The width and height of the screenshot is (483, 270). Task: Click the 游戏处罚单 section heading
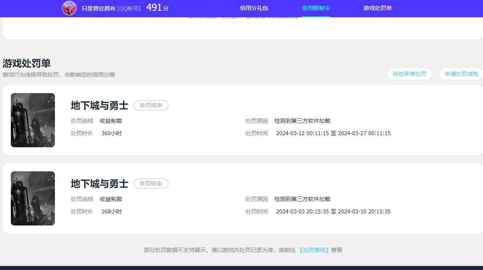pos(26,63)
